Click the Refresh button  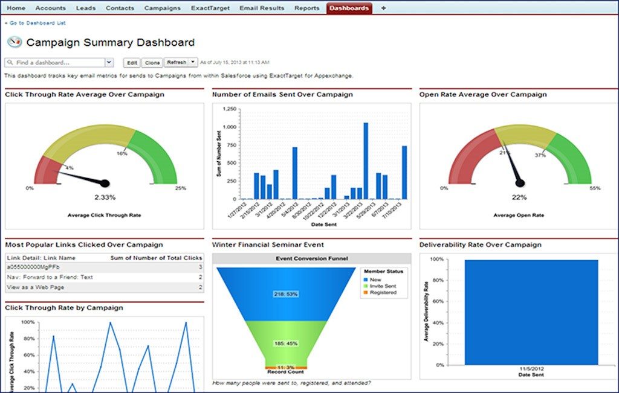click(x=176, y=62)
